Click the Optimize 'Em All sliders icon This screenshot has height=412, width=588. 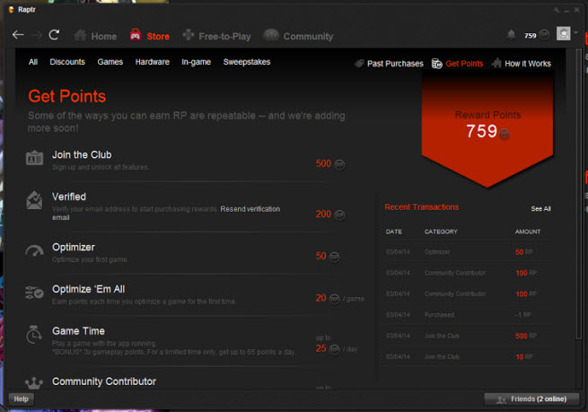coord(34,293)
